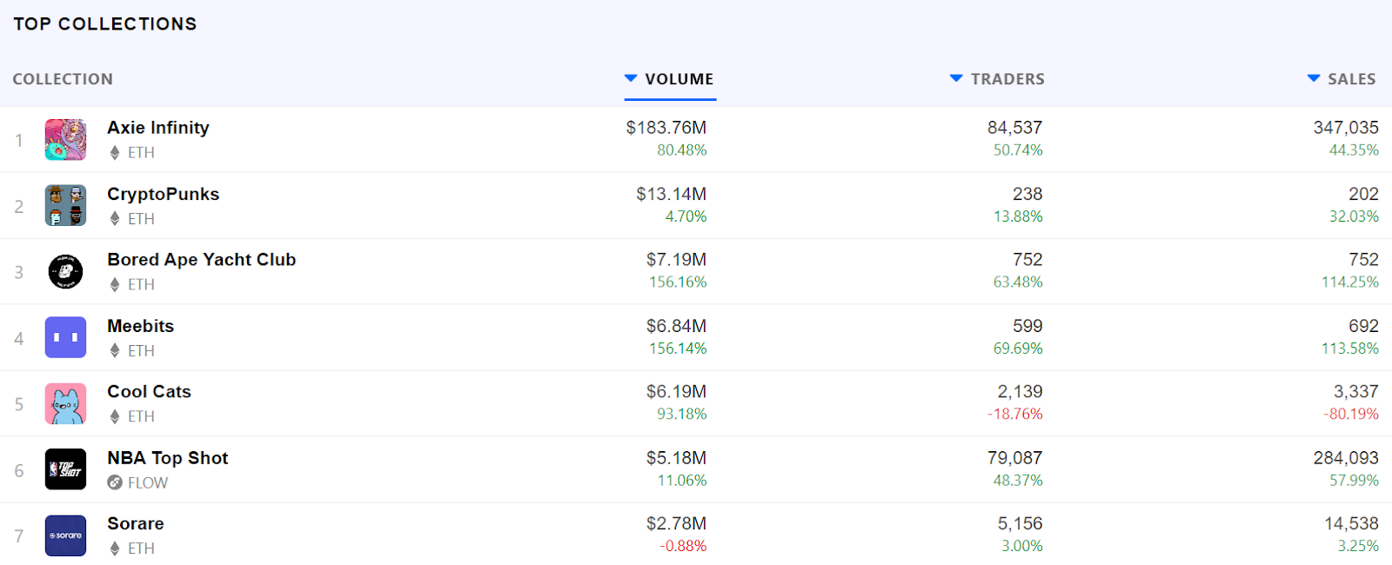
Task: Open the Sorare link
Action: coord(136,524)
